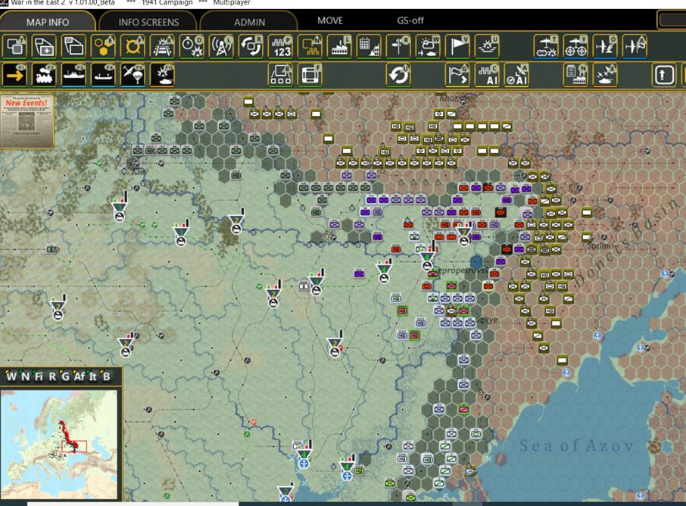
Task: Click the build unit (B) icon
Action: click(x=280, y=75)
